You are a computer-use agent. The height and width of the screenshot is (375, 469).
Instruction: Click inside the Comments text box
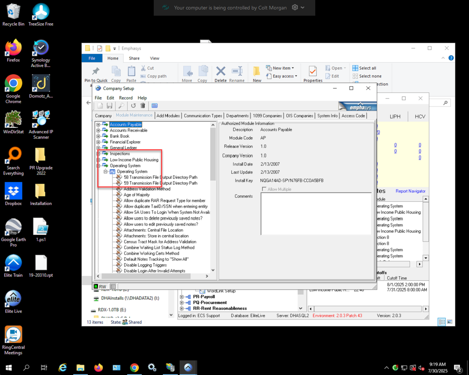(x=316, y=213)
